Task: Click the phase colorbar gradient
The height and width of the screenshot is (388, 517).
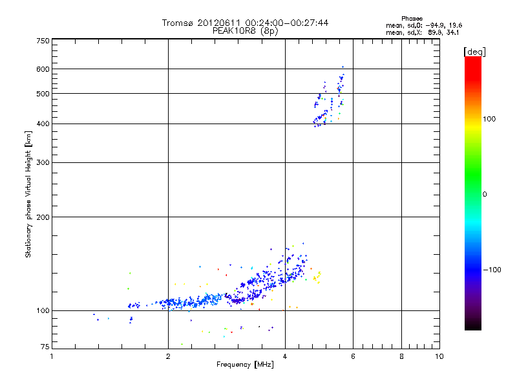Action: (473, 193)
